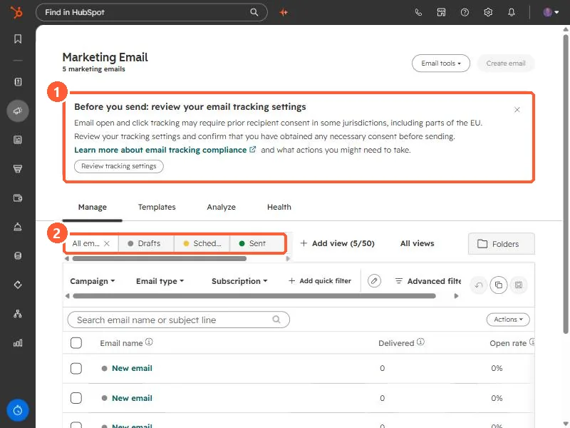Image resolution: width=570 pixels, height=428 pixels.
Task: Check the second New email row checkbox
Action: [x=76, y=398]
